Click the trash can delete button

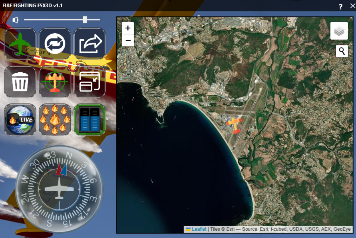20,82
